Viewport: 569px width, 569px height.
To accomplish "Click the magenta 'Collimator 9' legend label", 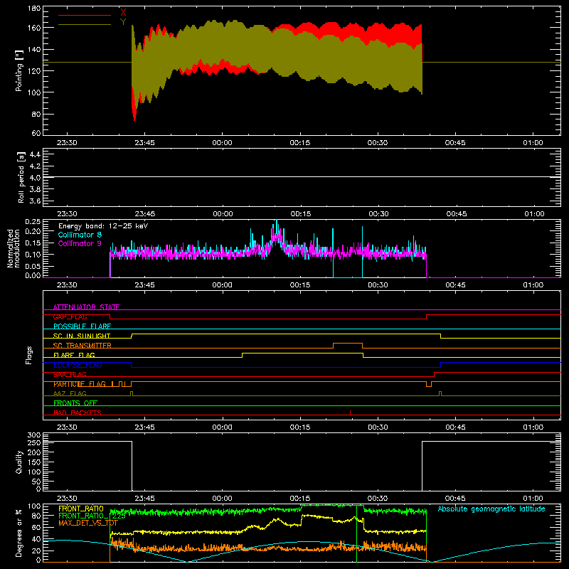I will coord(80,243).
